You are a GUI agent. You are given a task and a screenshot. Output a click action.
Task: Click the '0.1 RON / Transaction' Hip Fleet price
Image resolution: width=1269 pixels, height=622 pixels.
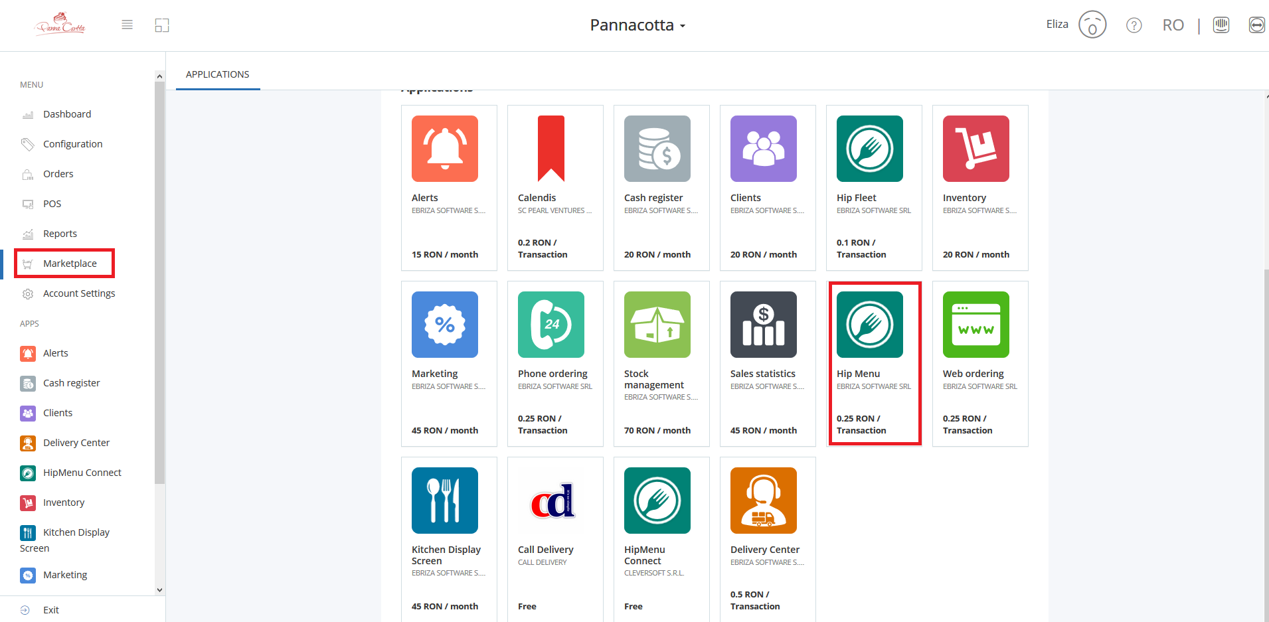click(861, 249)
